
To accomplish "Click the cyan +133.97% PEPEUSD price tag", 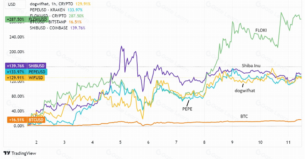I will [x=26, y=72].
